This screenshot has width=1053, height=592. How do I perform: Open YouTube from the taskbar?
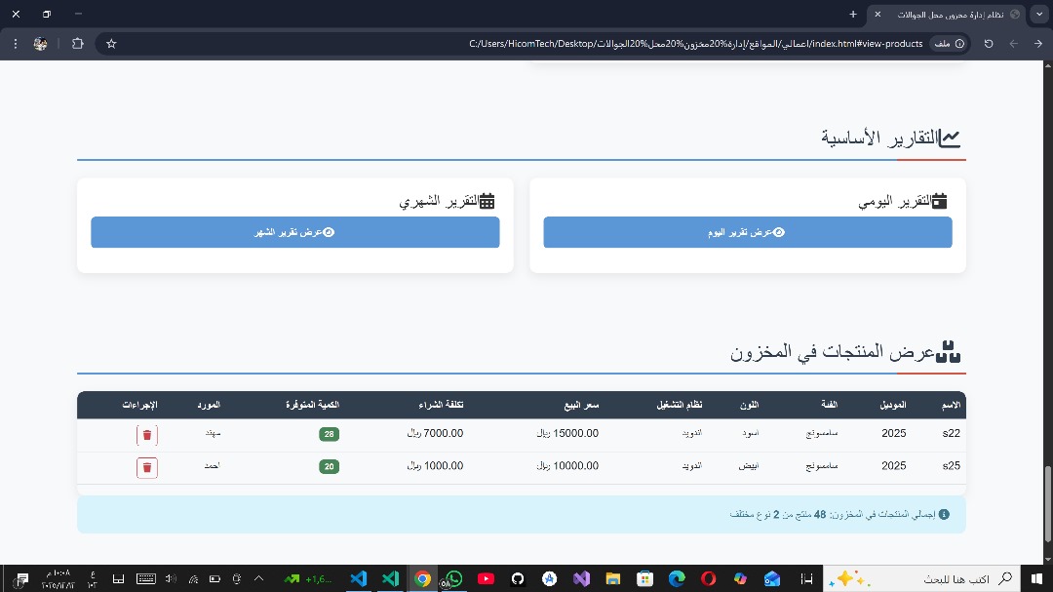(487, 578)
